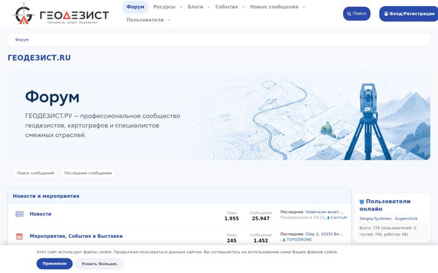Viewport: 438px width, 273px height.
Task: Click Мероприятия message count 1.452
Action: point(260,241)
